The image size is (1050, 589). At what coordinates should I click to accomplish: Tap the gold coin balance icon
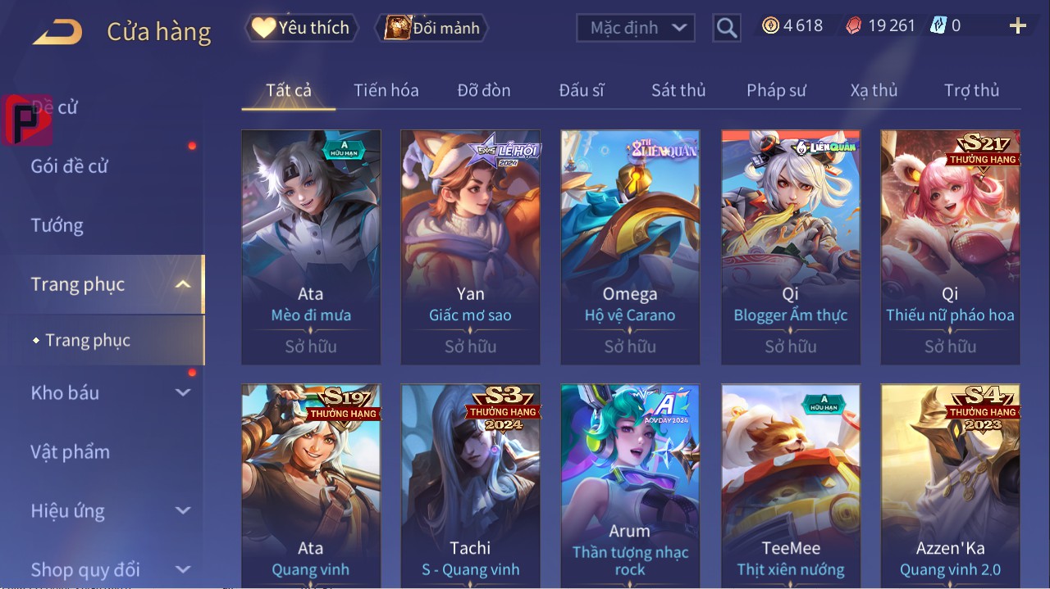770,25
